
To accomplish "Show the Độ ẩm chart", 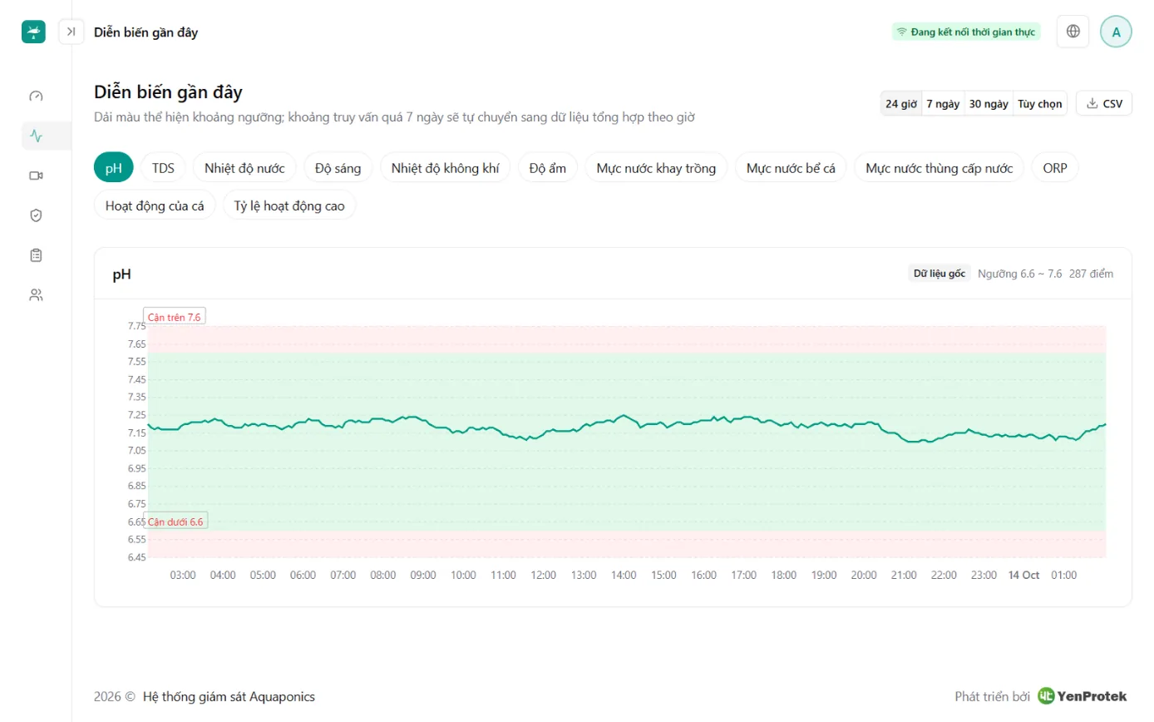I will (x=548, y=168).
